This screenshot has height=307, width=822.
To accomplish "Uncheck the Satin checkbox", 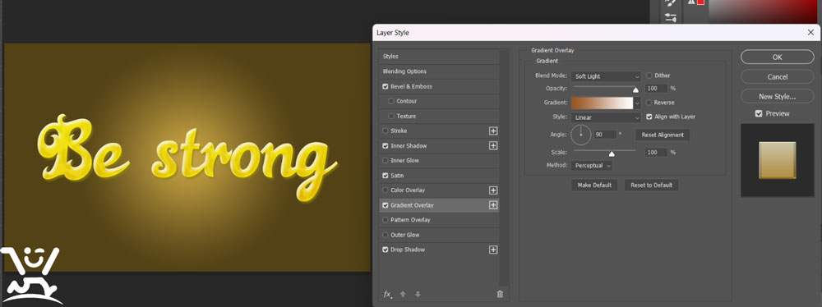I will (x=386, y=176).
